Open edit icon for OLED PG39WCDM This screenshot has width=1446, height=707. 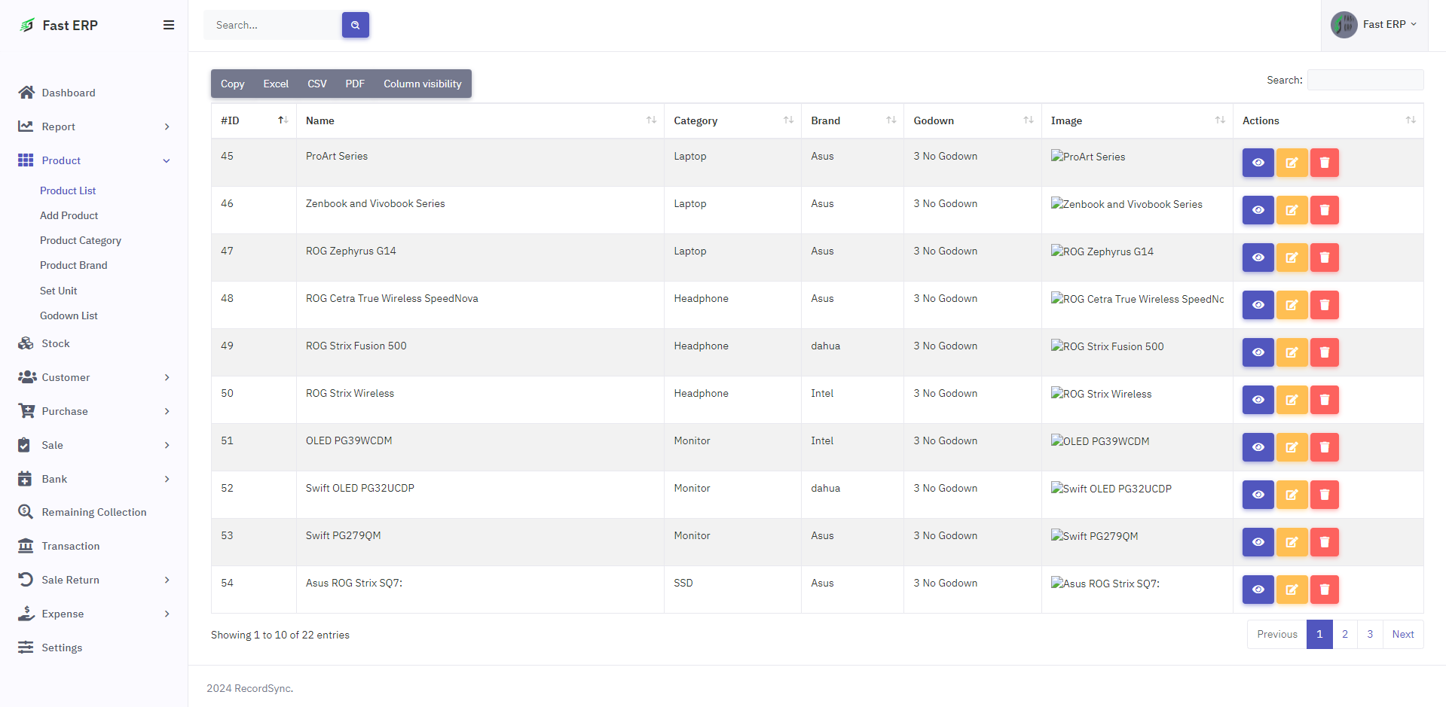point(1291,447)
